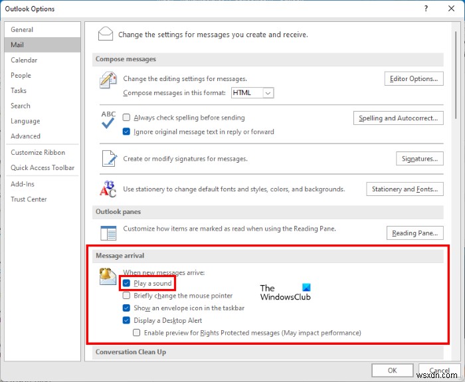Open the Trust Center category
Viewport: 465px width, 382px height.
point(43,199)
